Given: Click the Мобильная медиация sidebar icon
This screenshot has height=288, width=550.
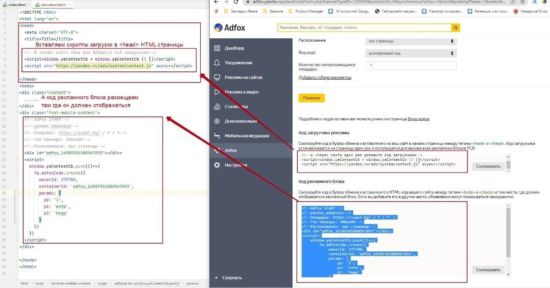Looking at the screenshot, I should tap(217, 136).
